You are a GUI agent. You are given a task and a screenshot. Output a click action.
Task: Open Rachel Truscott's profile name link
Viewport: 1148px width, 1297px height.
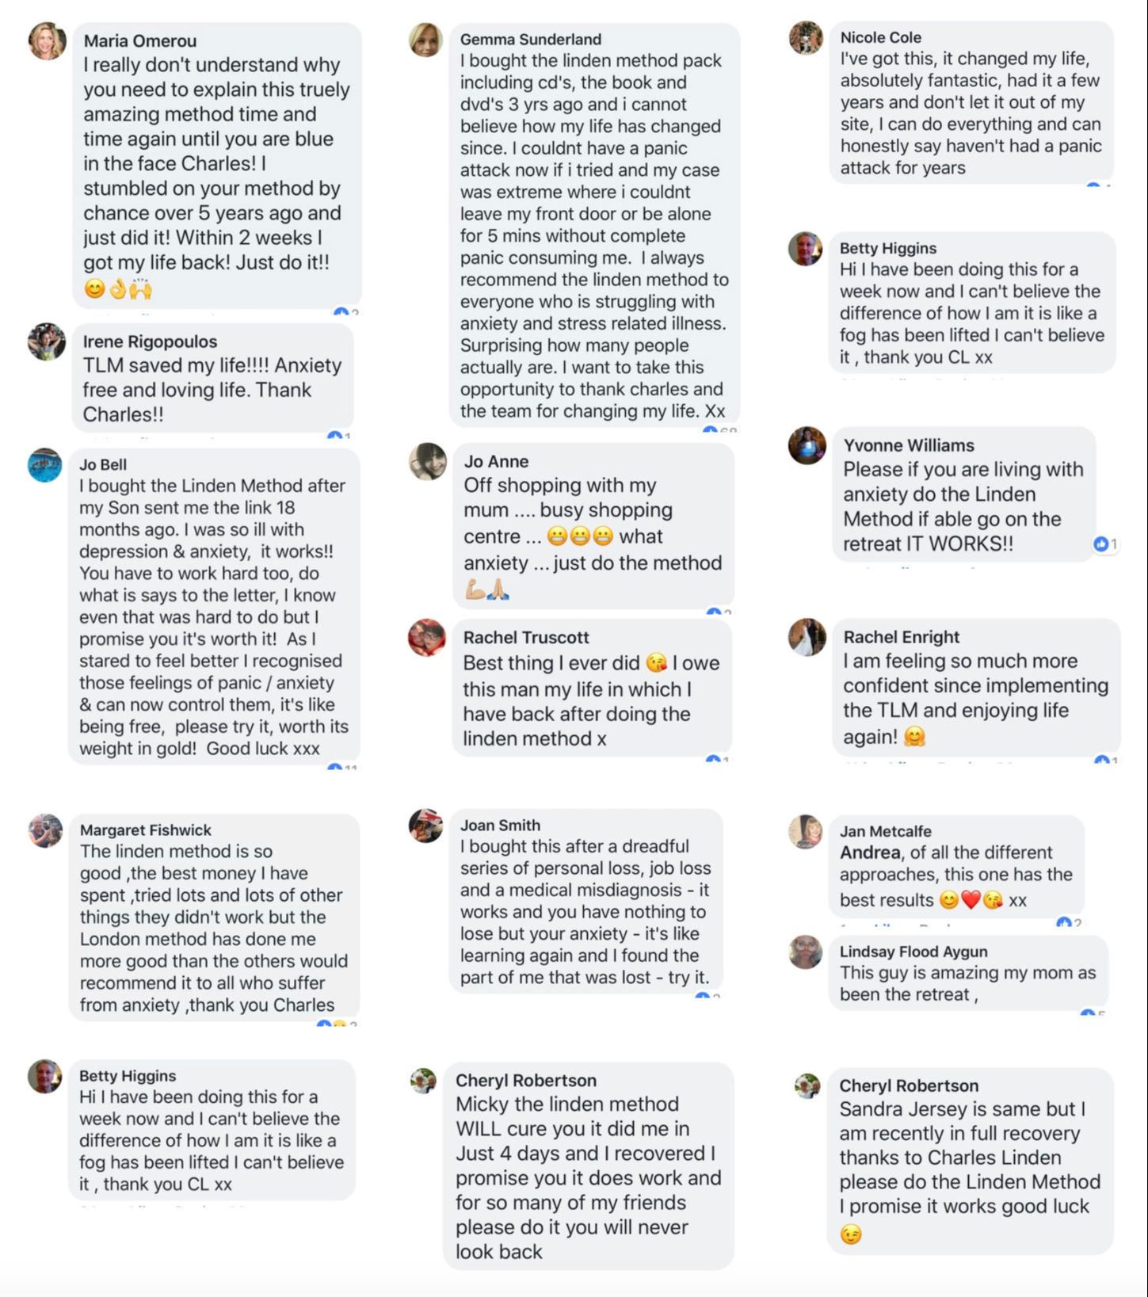(526, 637)
